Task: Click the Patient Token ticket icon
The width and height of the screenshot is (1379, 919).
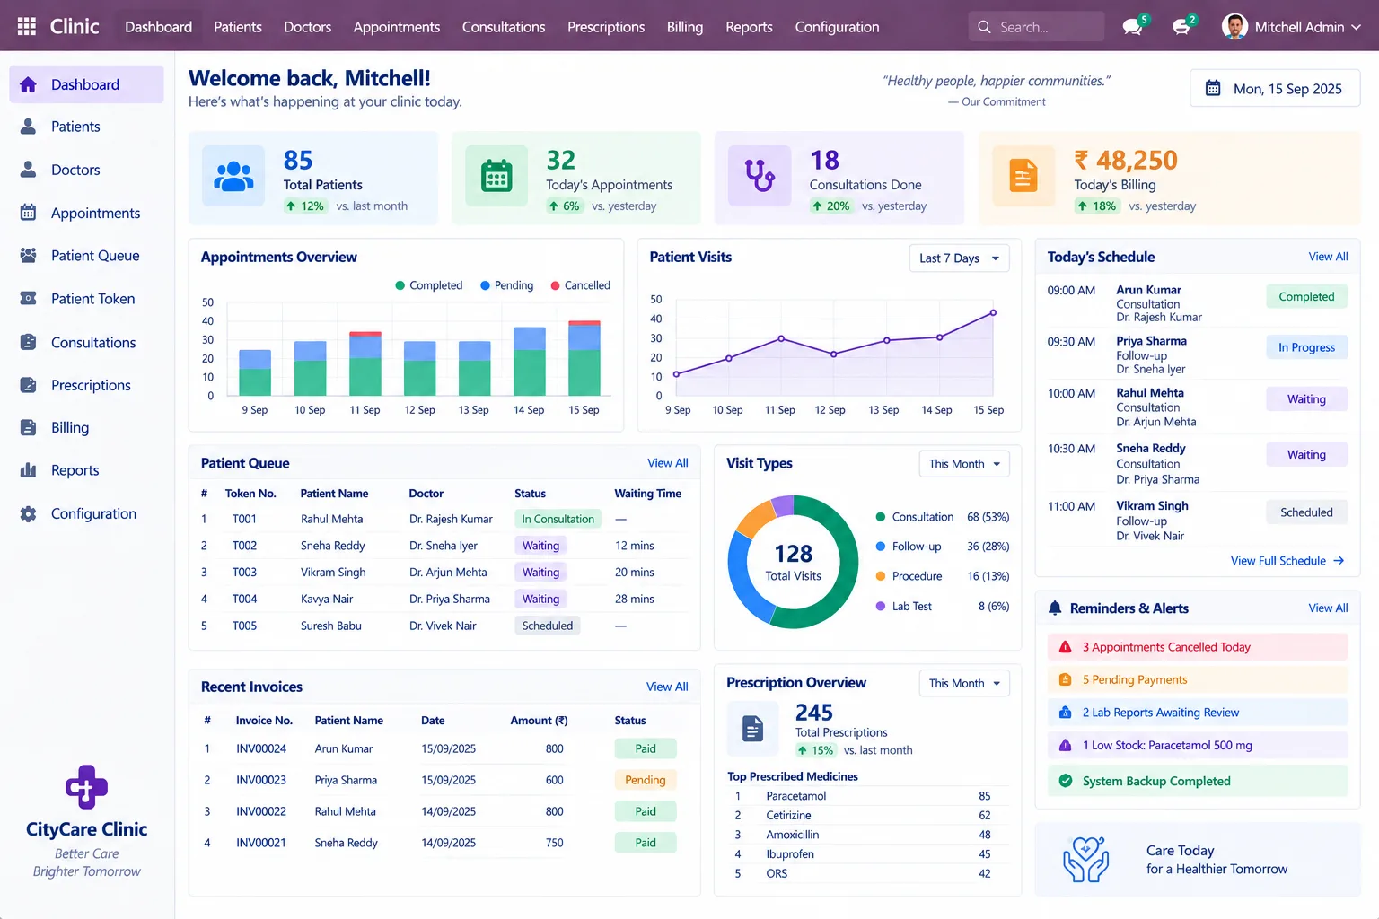Action: [x=28, y=299]
